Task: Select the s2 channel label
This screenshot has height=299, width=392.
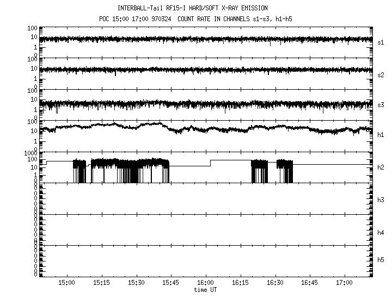Action: (381, 74)
